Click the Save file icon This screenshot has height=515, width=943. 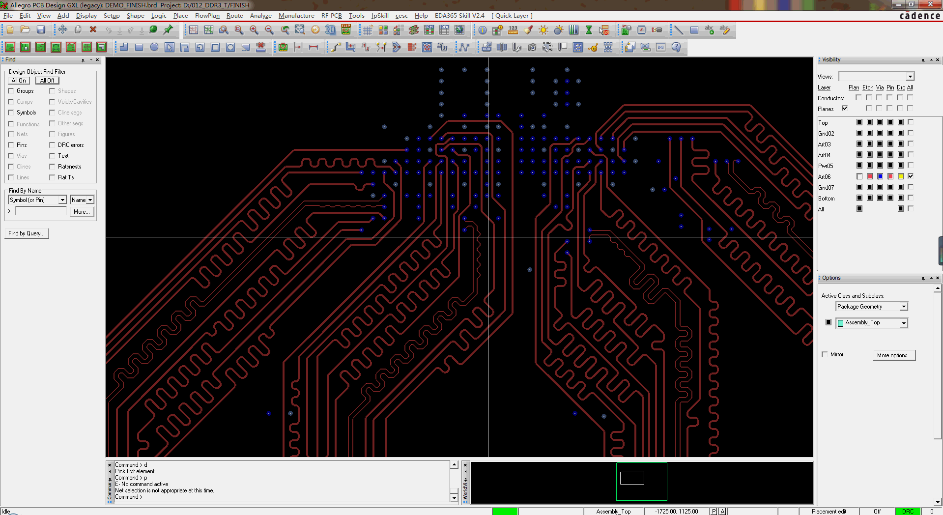click(x=41, y=30)
